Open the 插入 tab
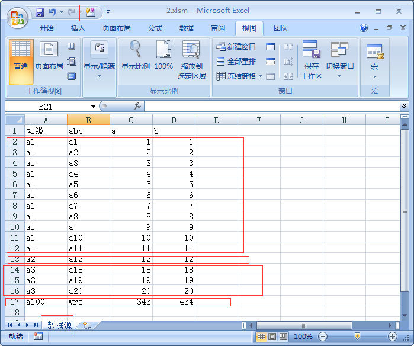 point(78,28)
